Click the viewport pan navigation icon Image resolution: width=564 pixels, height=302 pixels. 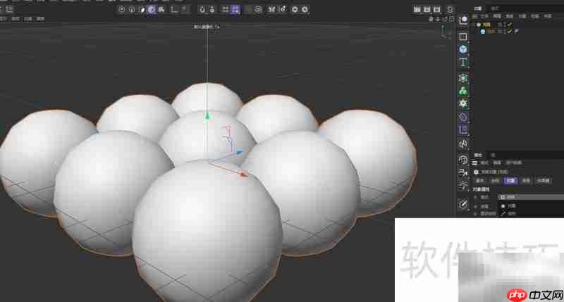(431, 19)
